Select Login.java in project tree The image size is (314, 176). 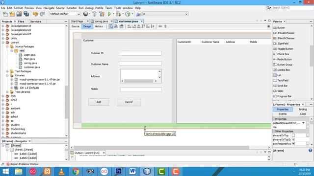[29, 55]
